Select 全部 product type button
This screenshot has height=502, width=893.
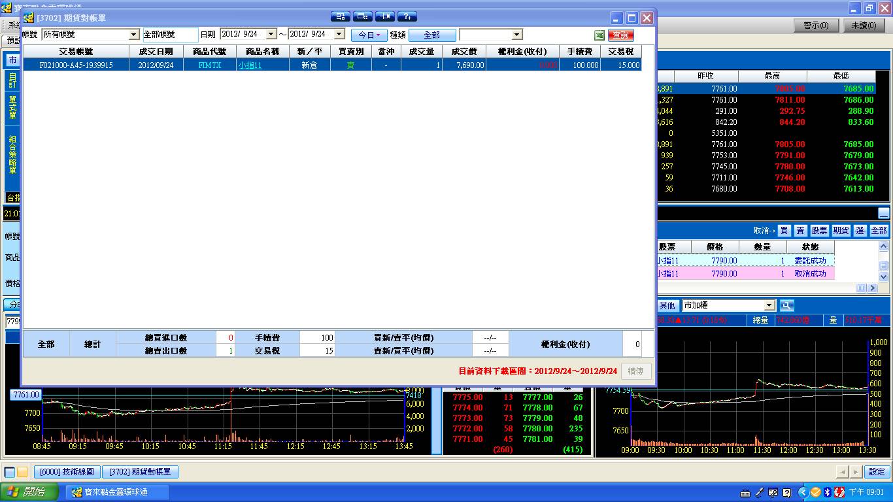[x=432, y=35]
